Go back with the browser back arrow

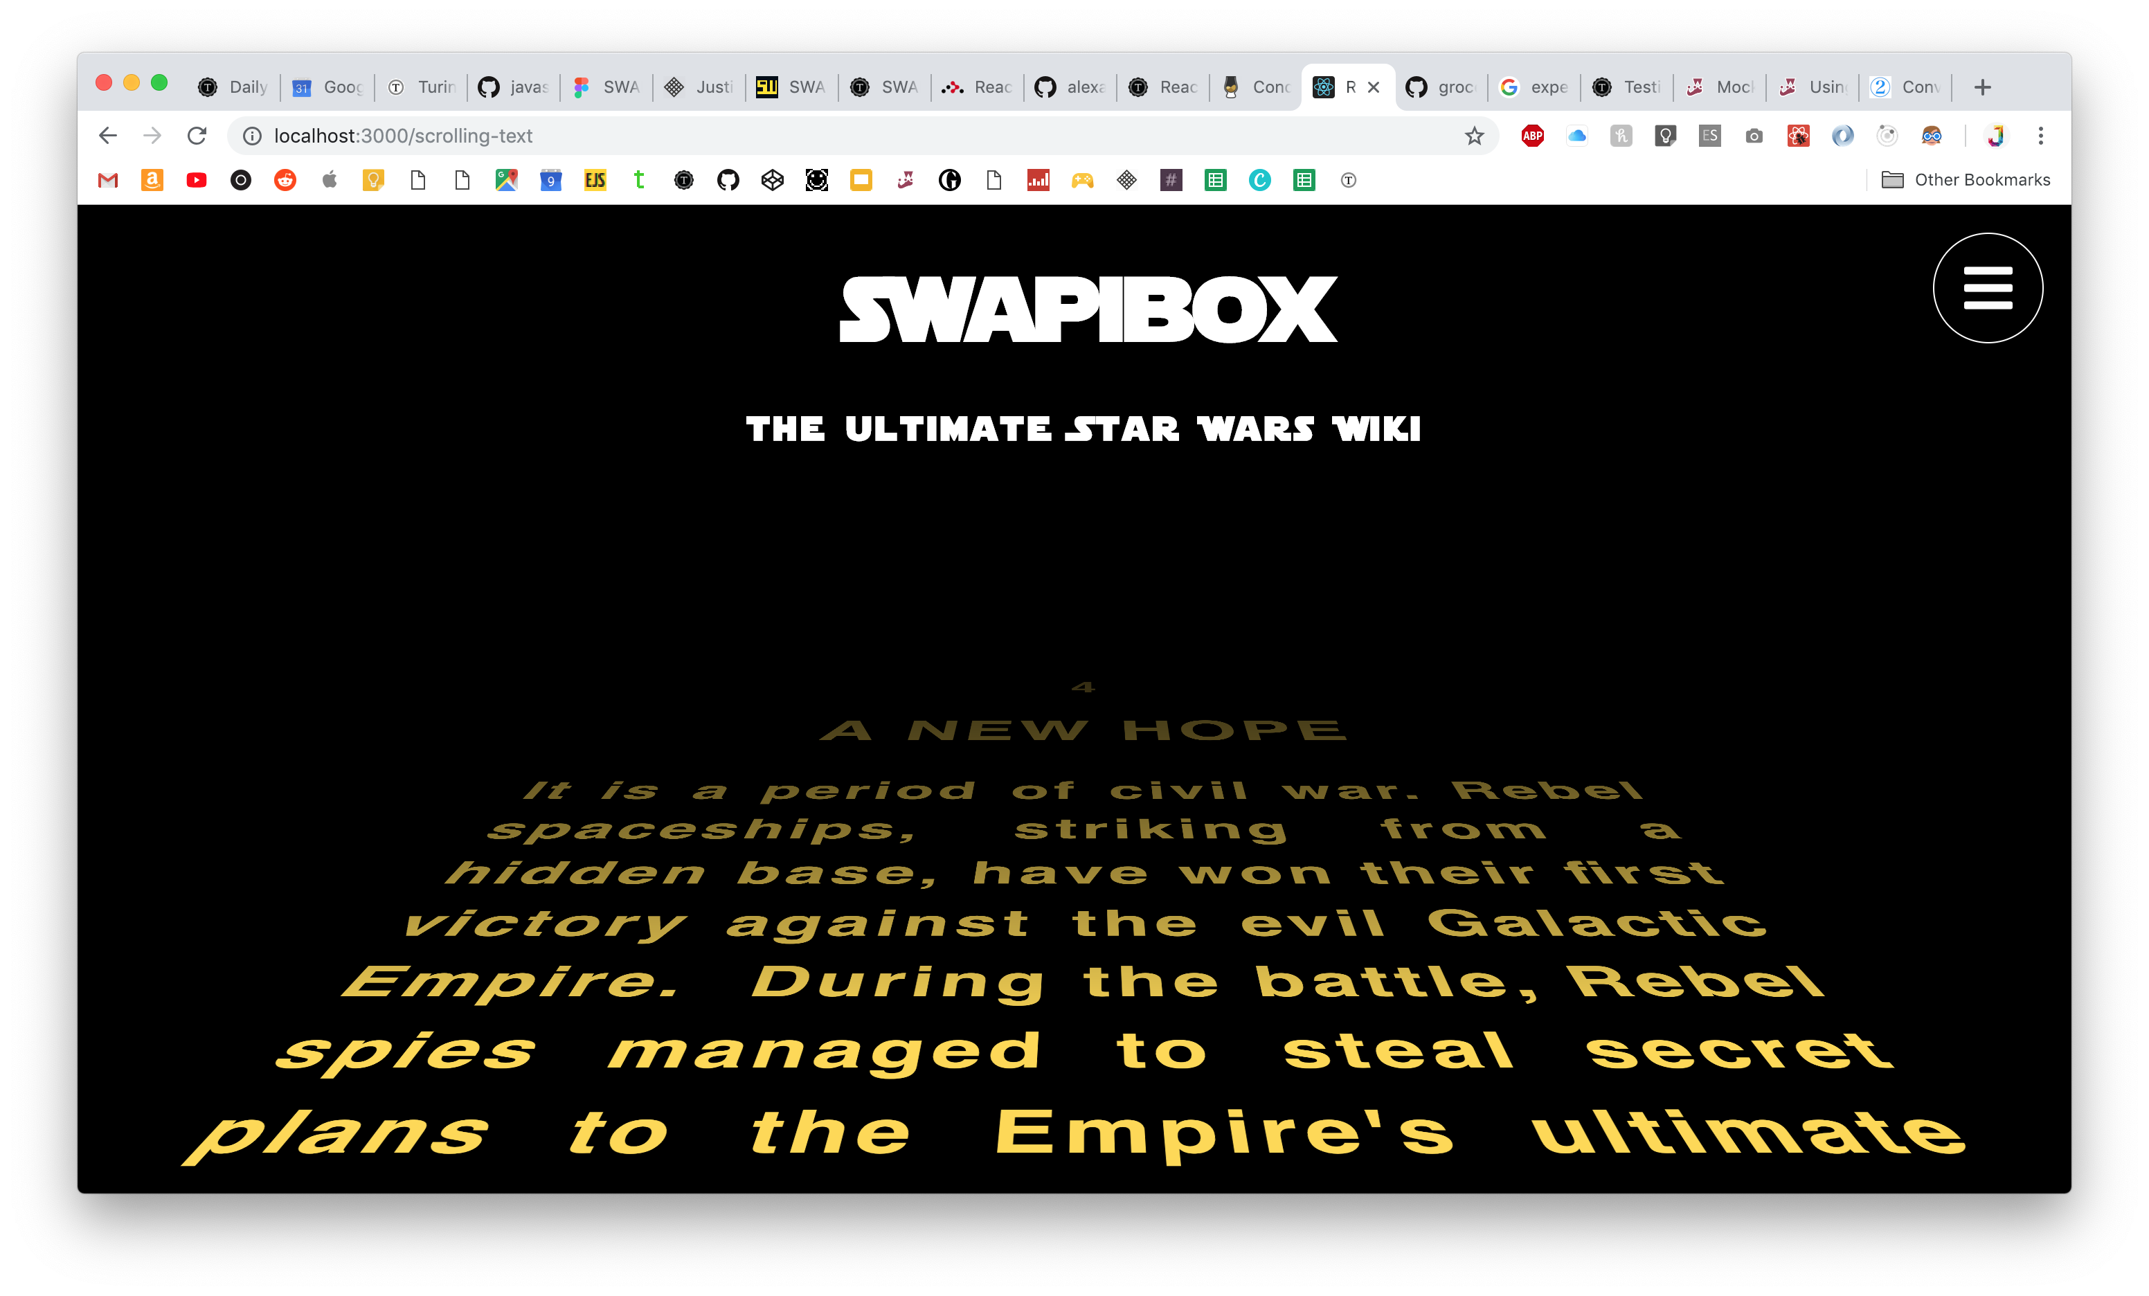point(107,135)
